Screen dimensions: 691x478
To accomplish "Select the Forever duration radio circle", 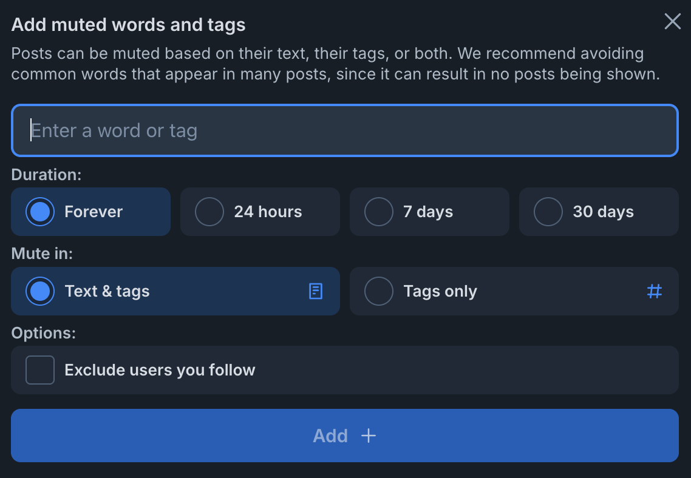I will pyautogui.click(x=40, y=212).
